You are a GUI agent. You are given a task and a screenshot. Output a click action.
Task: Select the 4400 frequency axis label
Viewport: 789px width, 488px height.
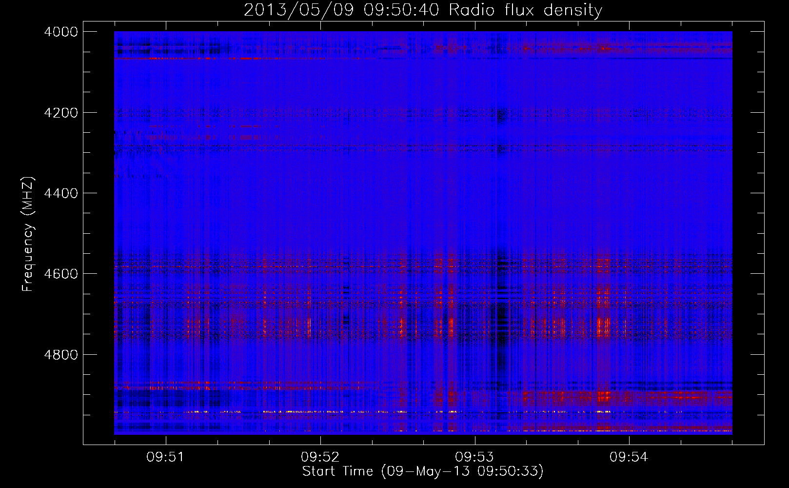pos(61,193)
